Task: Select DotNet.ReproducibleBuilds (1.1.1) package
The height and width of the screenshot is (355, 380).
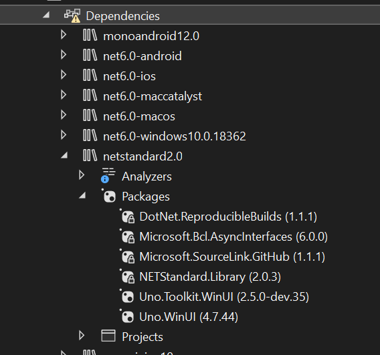Action: tap(228, 217)
